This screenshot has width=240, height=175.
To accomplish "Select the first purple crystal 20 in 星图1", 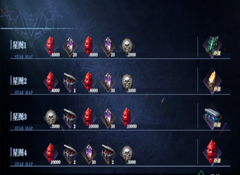I will [x=70, y=46].
